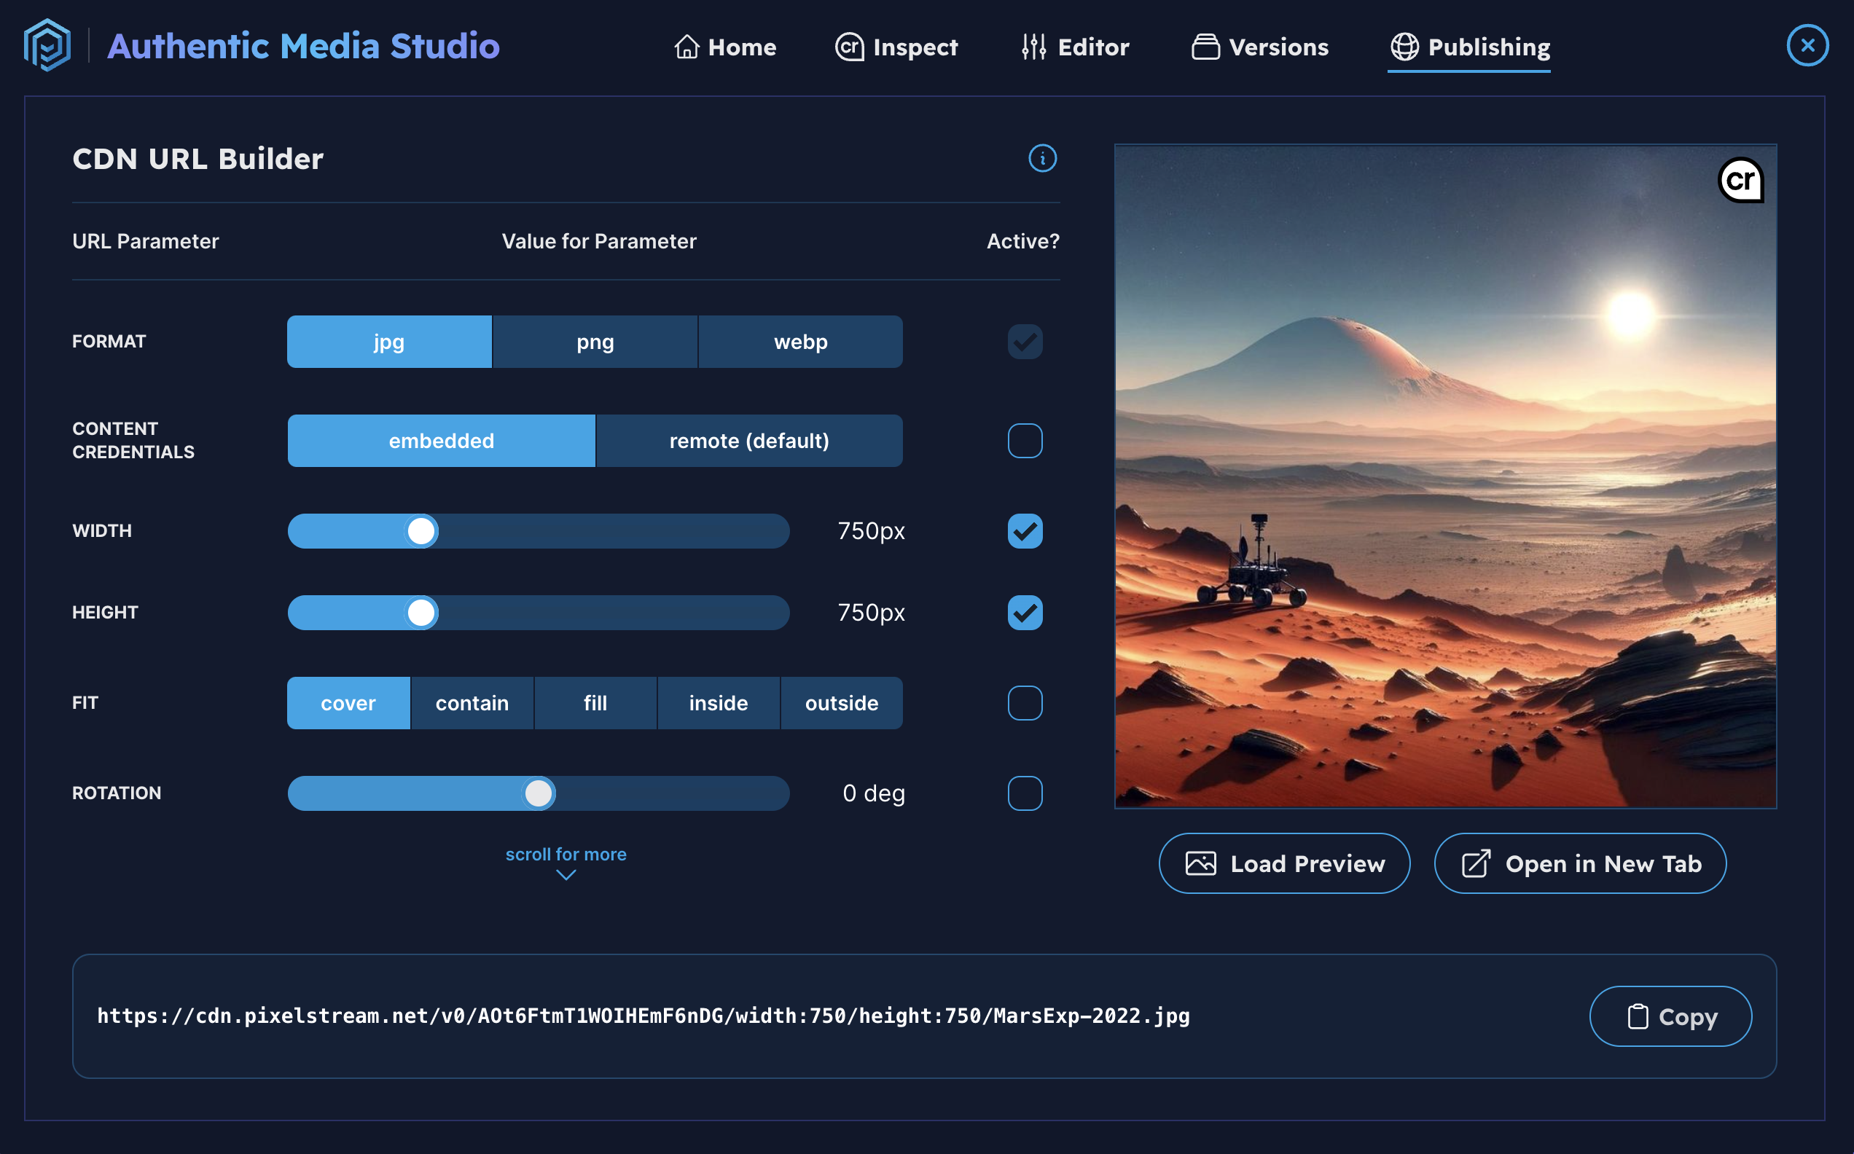Click the Authentic Media Studio logo icon

[x=47, y=46]
